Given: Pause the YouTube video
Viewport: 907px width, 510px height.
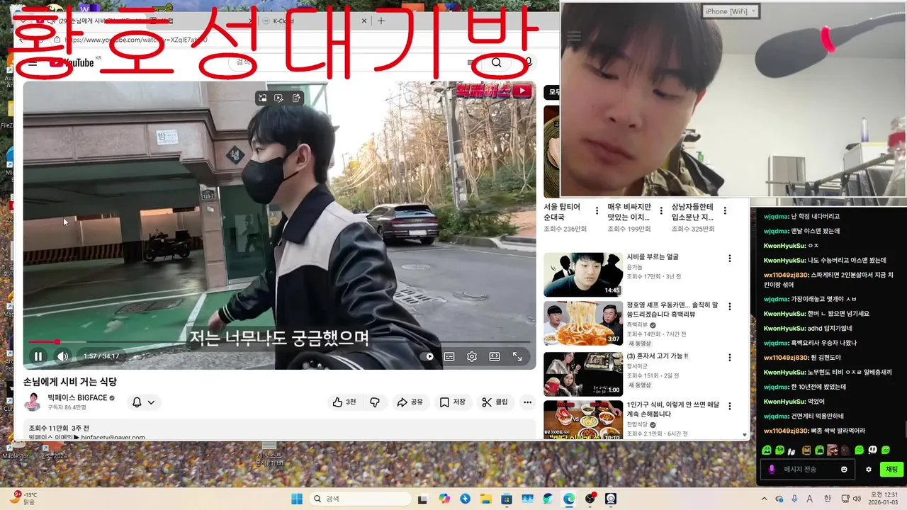Looking at the screenshot, I should tap(38, 356).
